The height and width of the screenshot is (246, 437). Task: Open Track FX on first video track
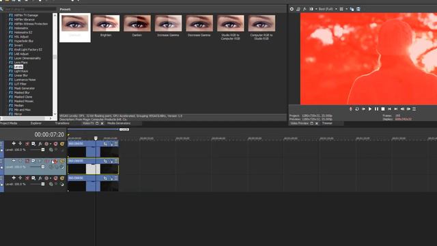pyautogui.click(x=40, y=144)
